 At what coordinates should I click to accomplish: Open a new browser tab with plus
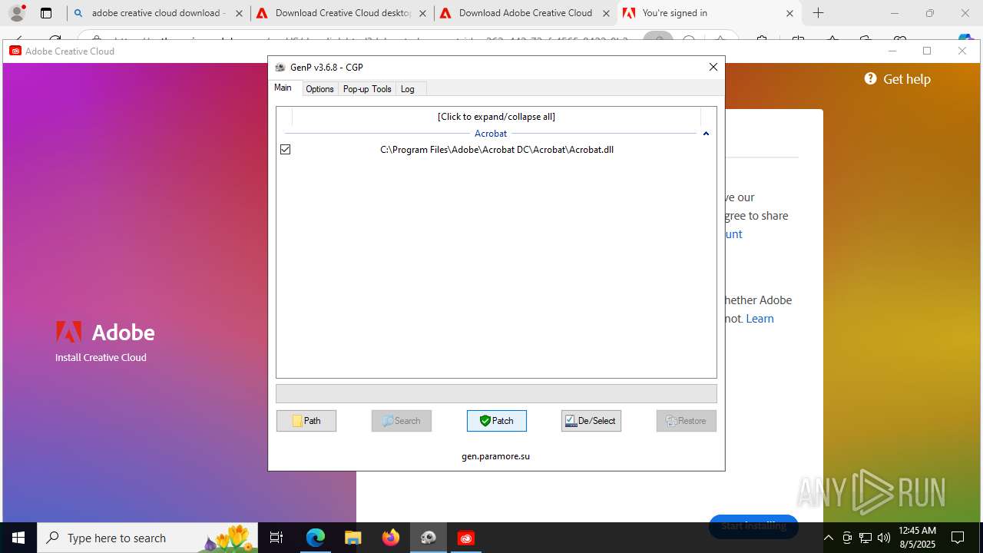pyautogui.click(x=819, y=13)
